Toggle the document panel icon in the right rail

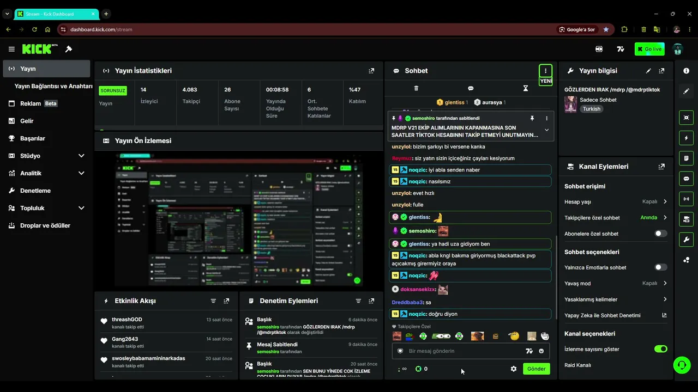[x=686, y=158]
